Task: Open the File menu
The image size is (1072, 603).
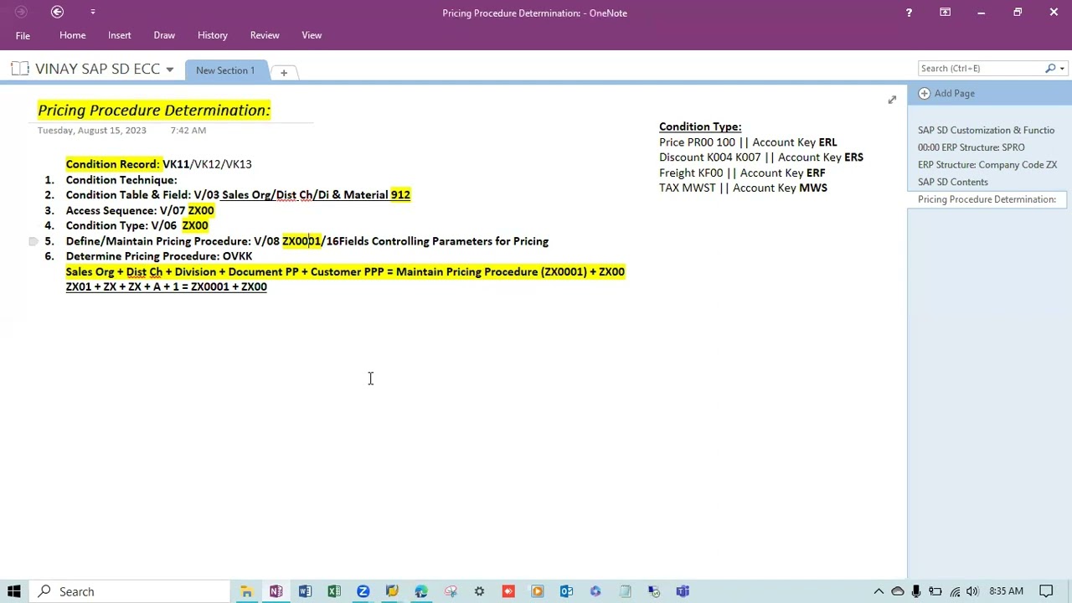Action: coord(23,35)
